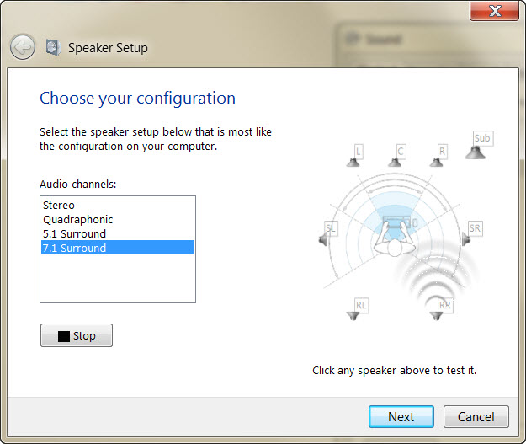Proceed with the Next button
The height and width of the screenshot is (444, 526).
coord(401,416)
